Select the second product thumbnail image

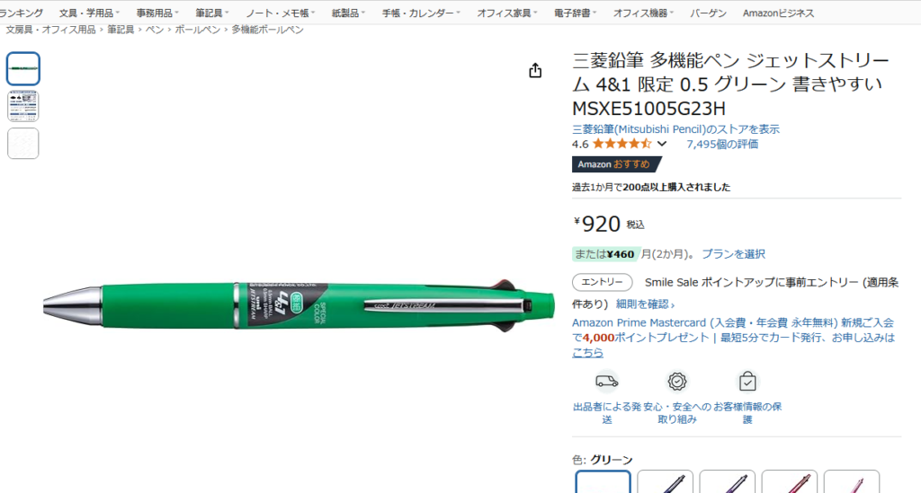22,106
